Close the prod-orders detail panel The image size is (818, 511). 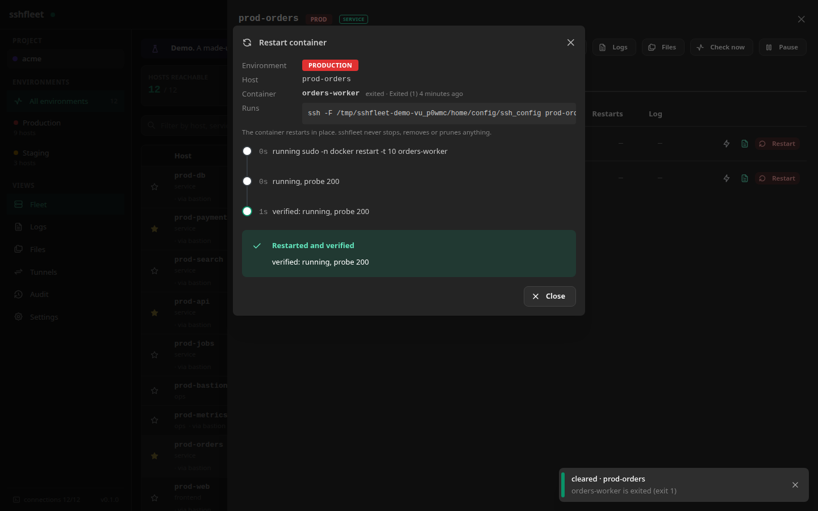click(802, 19)
